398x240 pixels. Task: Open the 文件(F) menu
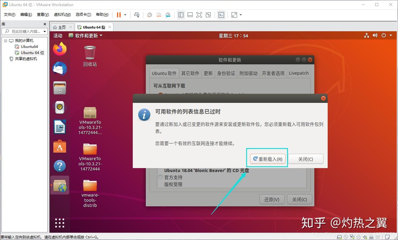click(10, 15)
